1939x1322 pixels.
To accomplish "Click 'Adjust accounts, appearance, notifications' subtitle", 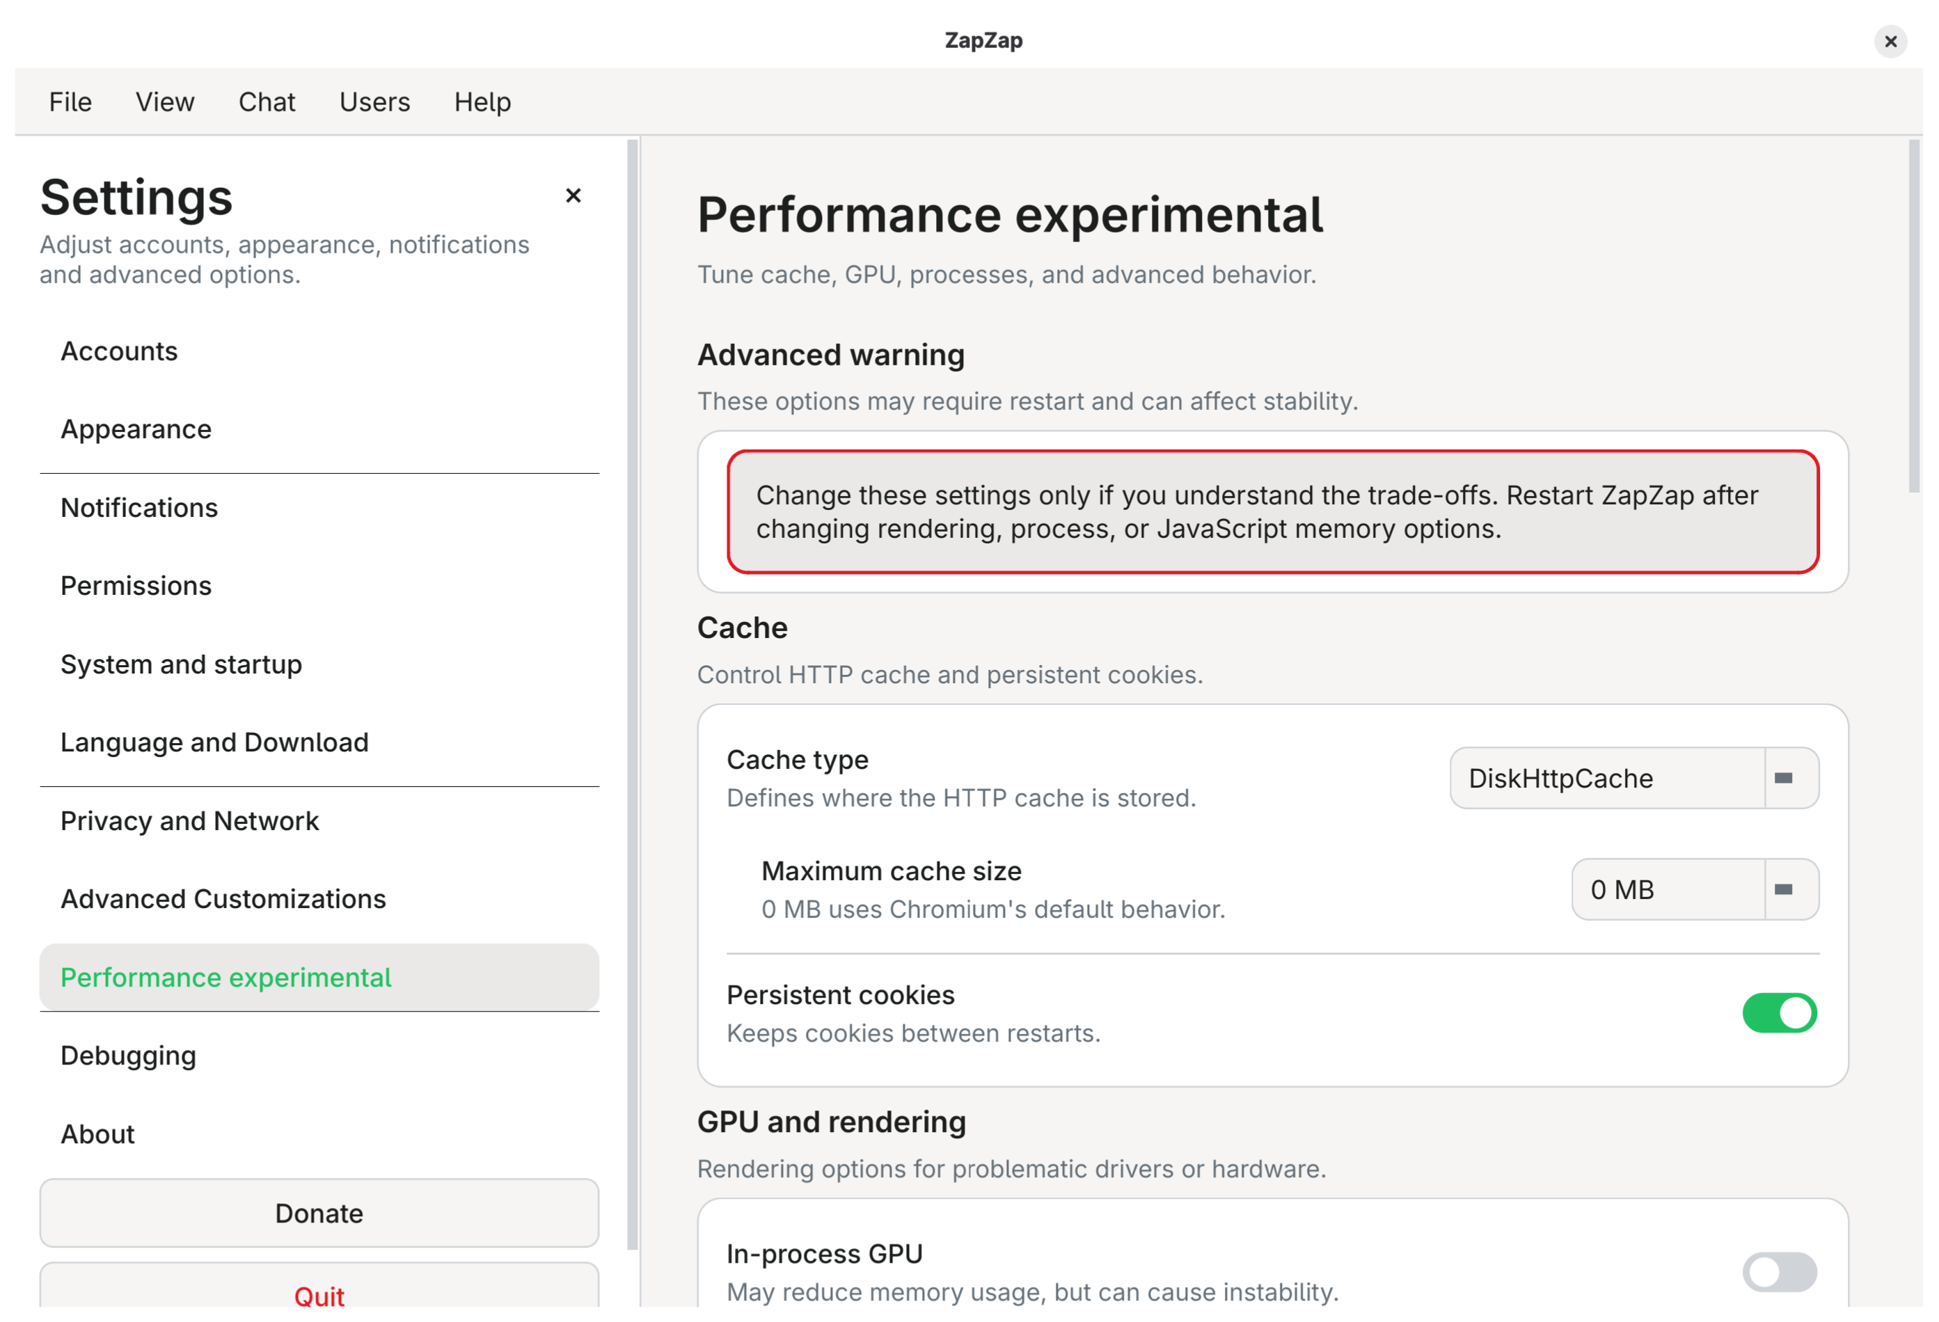I will (285, 260).
